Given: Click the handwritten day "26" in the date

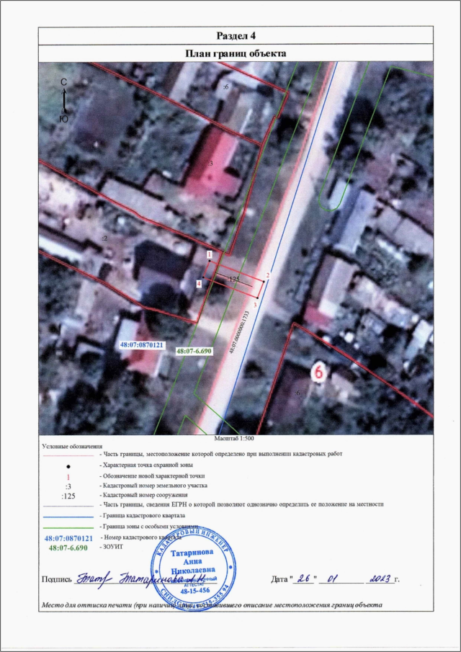Looking at the screenshot, I should click(306, 578).
